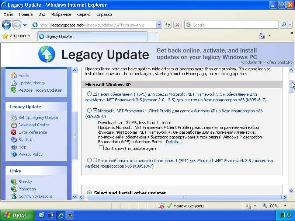Image resolution: width=295 pixels, height=221 pixels.
Task: Open the Справка menu
Action: [x=104, y=14]
